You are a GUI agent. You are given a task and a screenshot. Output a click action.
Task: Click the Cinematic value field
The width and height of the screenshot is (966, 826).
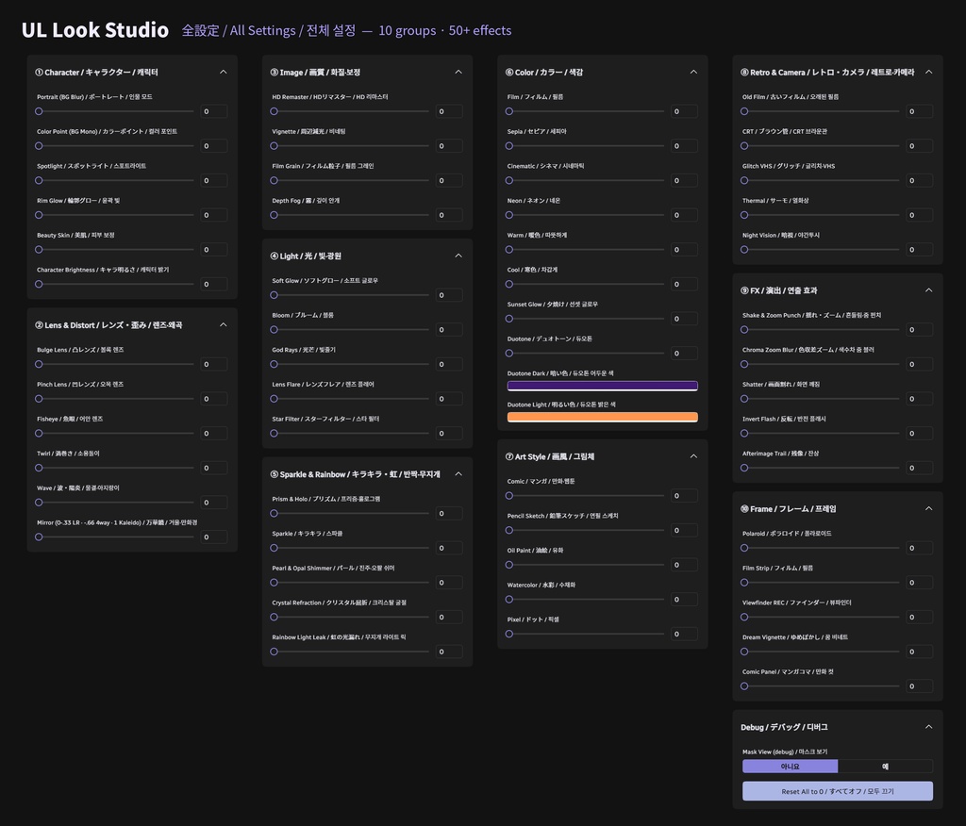(x=685, y=180)
